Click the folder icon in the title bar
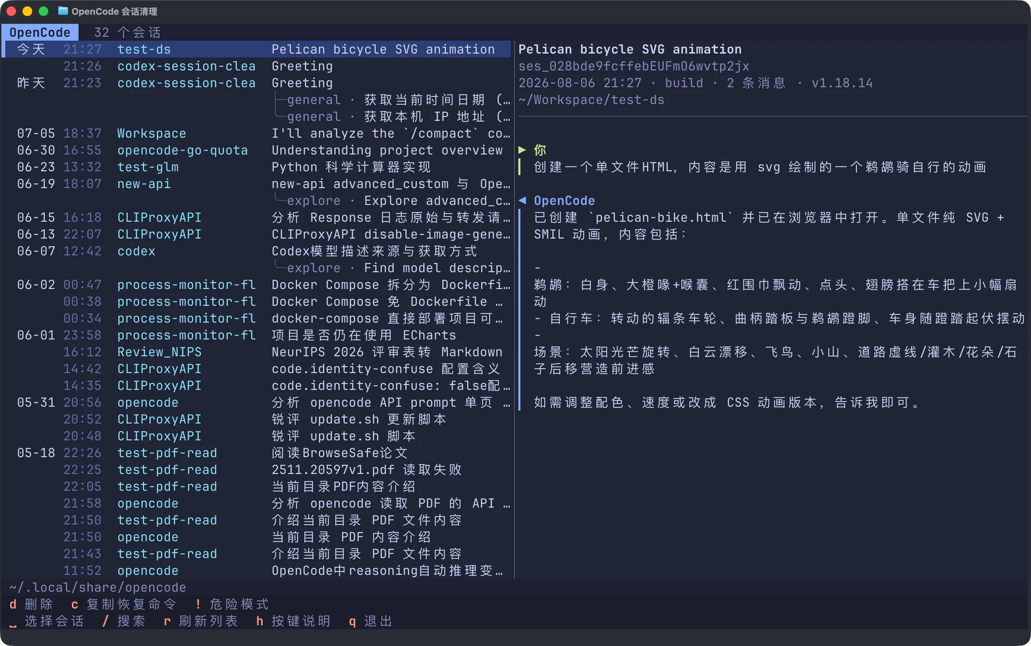Viewport: 1031px width, 646px height. [63, 11]
